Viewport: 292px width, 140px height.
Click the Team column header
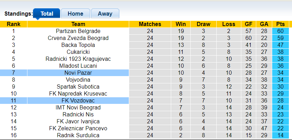(78, 24)
